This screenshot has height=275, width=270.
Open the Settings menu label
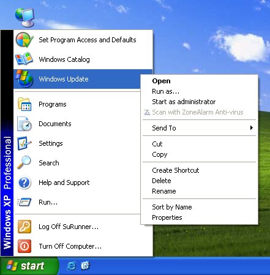pyautogui.click(x=51, y=143)
